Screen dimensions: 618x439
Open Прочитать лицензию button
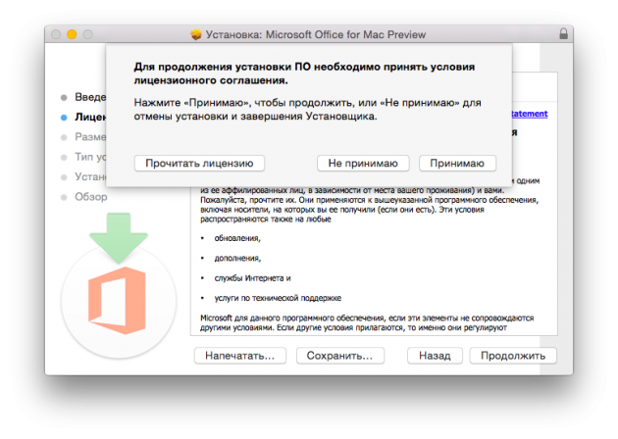click(199, 163)
